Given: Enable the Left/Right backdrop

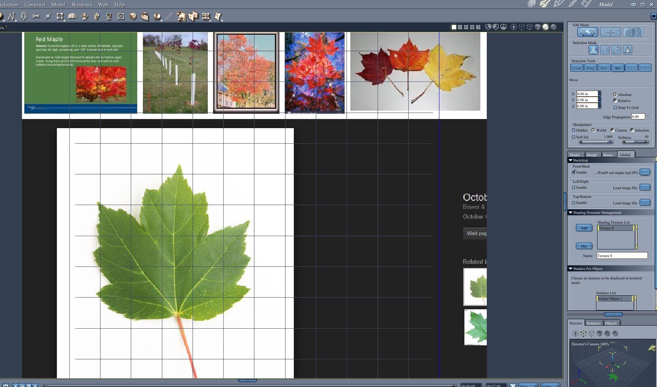Looking at the screenshot, I should pyautogui.click(x=574, y=187).
